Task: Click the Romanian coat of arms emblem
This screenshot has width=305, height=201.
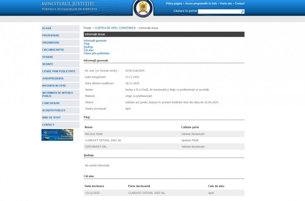Action: click(143, 8)
